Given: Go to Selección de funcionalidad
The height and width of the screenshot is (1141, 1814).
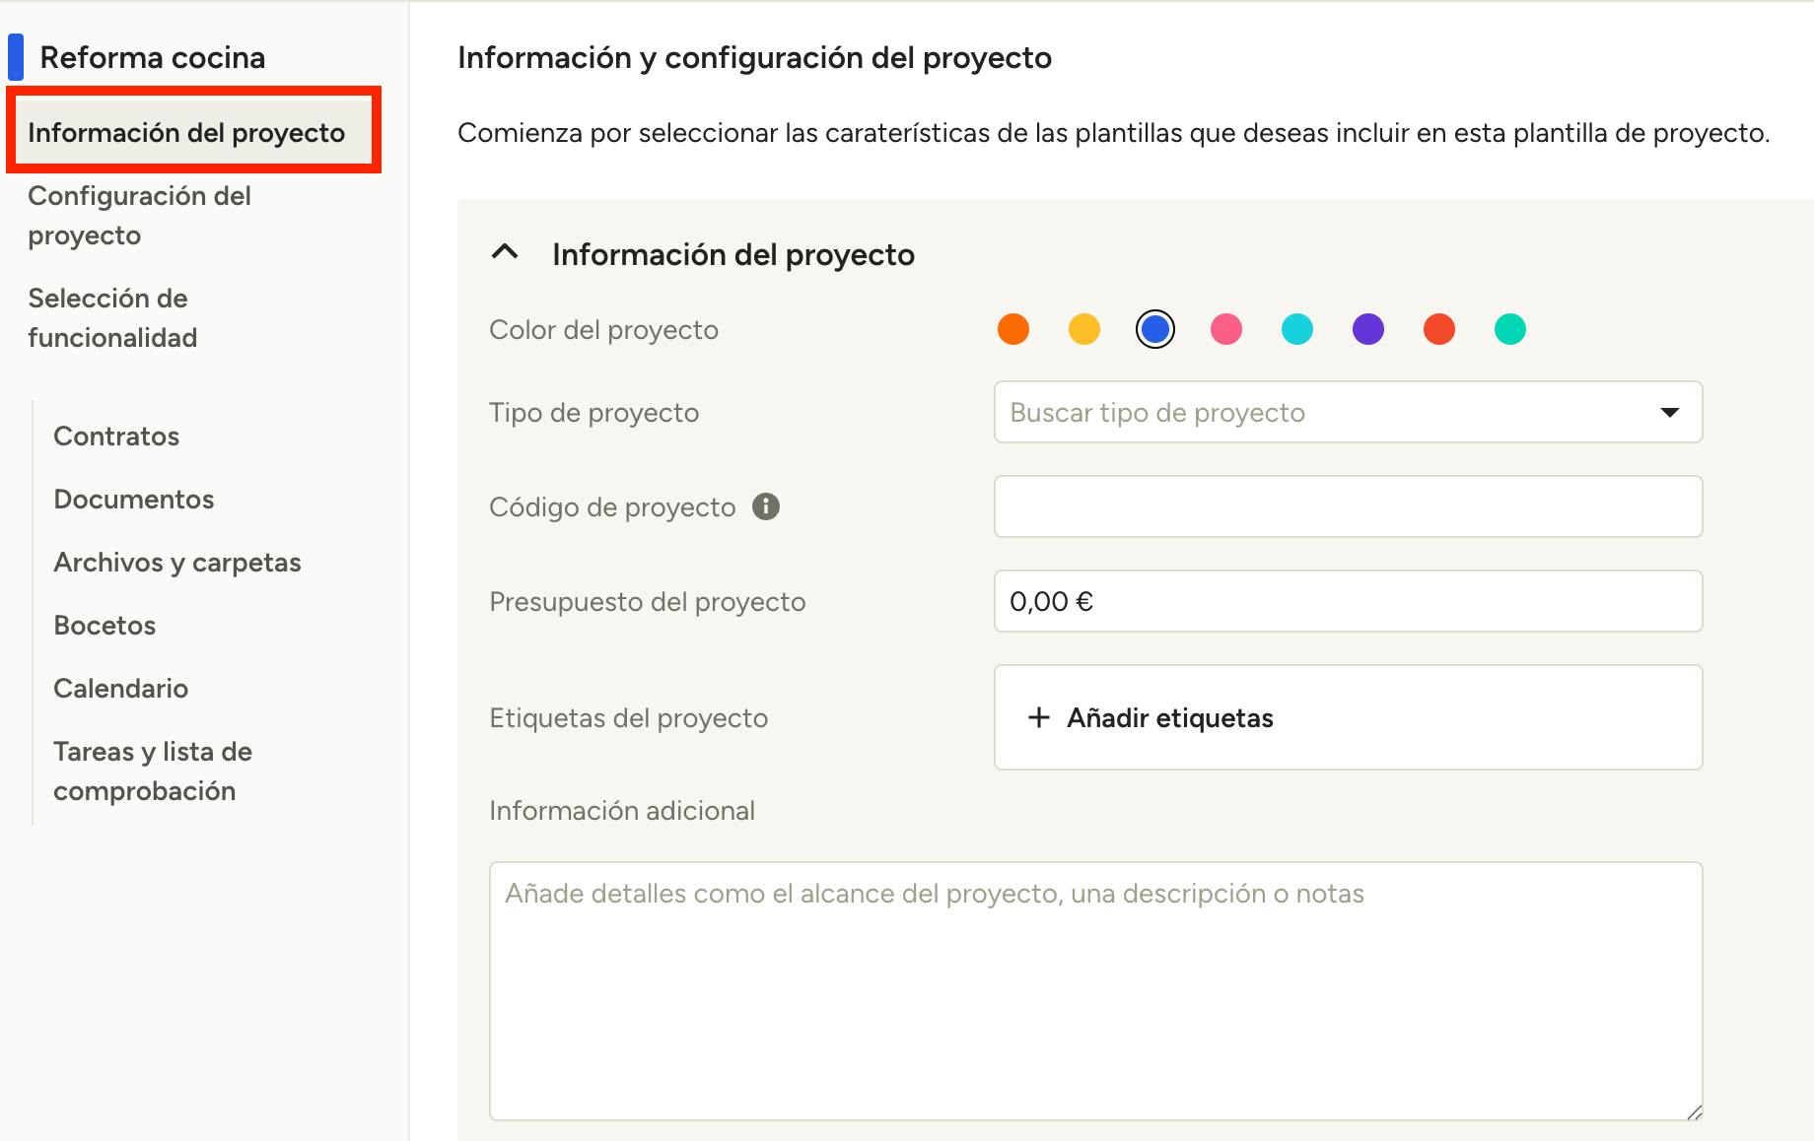Looking at the screenshot, I should coord(112,317).
